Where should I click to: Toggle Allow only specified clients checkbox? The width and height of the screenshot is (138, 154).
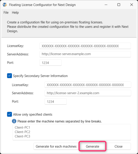coord(9,114)
